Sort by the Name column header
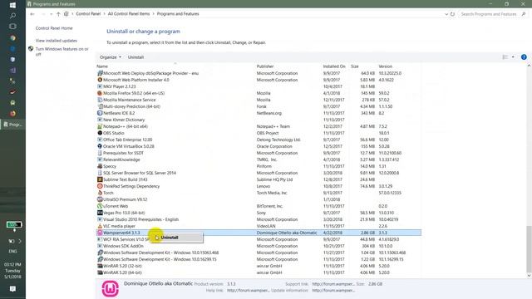 [x=102, y=66]
